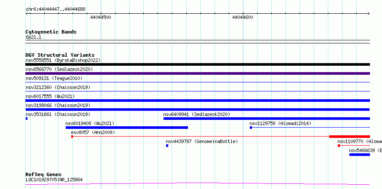Click the Cytogenetic Bands track heading
The height and width of the screenshot is (189, 382).
click(x=51, y=32)
